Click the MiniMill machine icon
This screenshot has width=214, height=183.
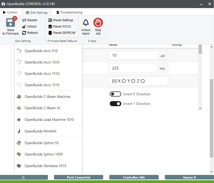19,131
